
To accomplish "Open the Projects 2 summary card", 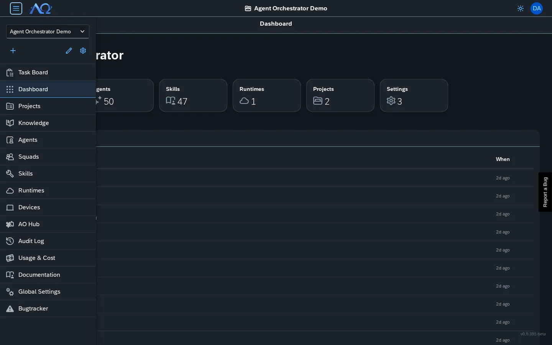I will [340, 95].
